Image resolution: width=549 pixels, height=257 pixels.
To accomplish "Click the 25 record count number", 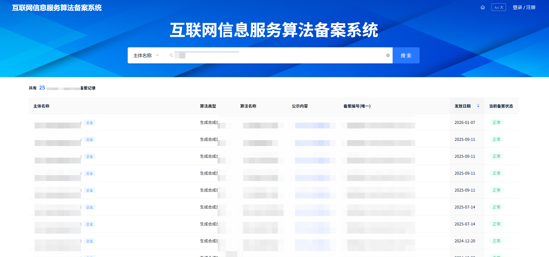I will point(42,88).
